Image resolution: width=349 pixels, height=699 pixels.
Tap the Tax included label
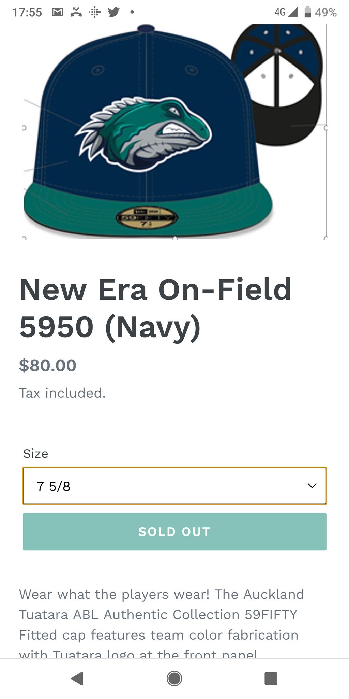tap(62, 393)
